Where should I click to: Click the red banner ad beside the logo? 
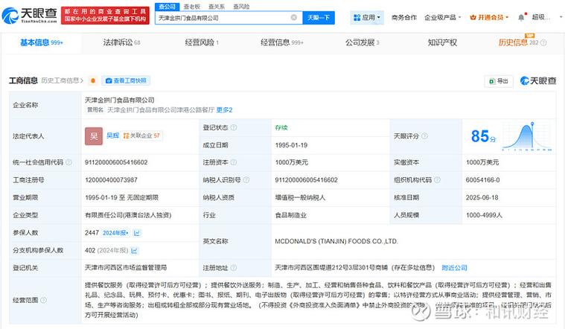tap(105, 15)
